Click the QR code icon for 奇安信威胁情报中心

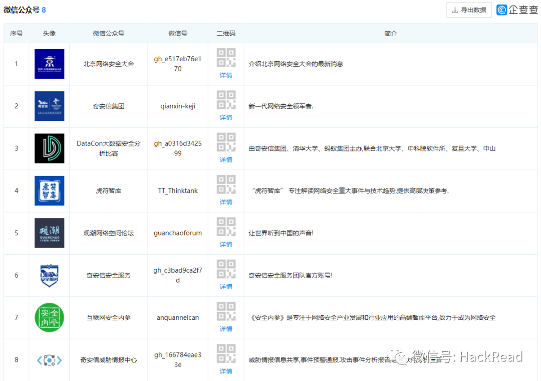click(226, 354)
